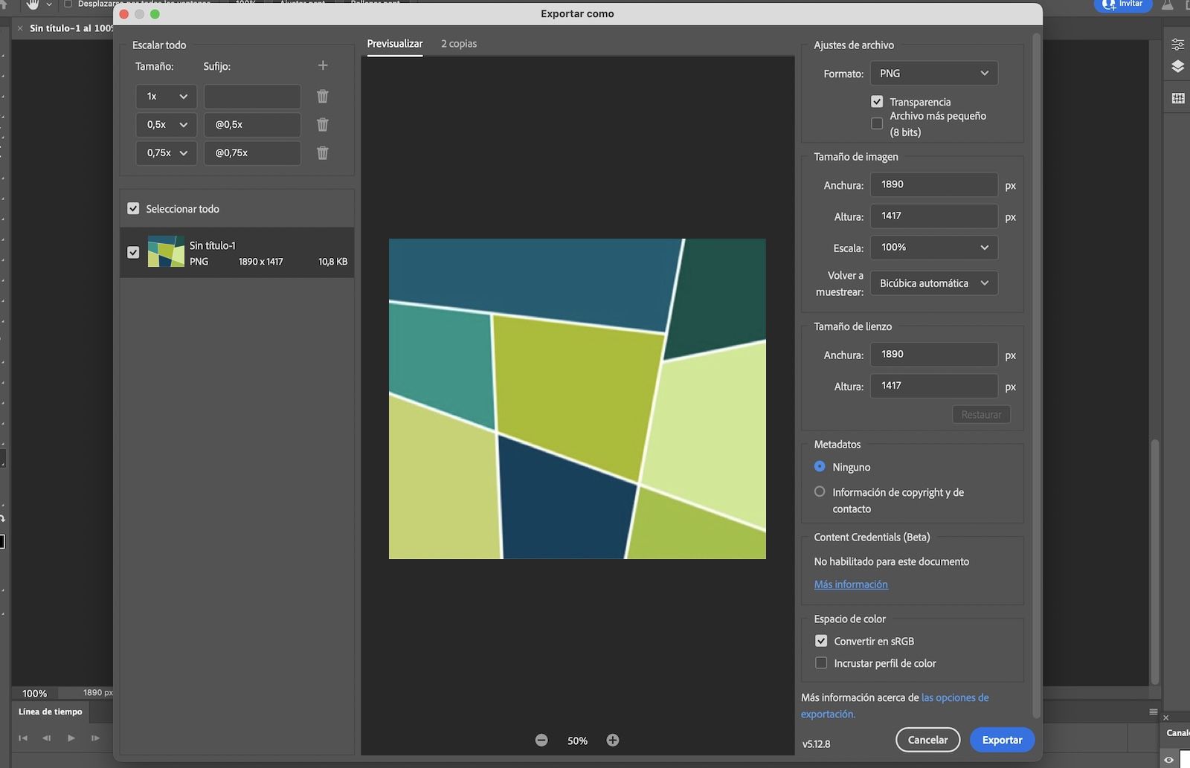Switch to the 2 copias tab
The image size is (1190, 768).
coord(458,43)
